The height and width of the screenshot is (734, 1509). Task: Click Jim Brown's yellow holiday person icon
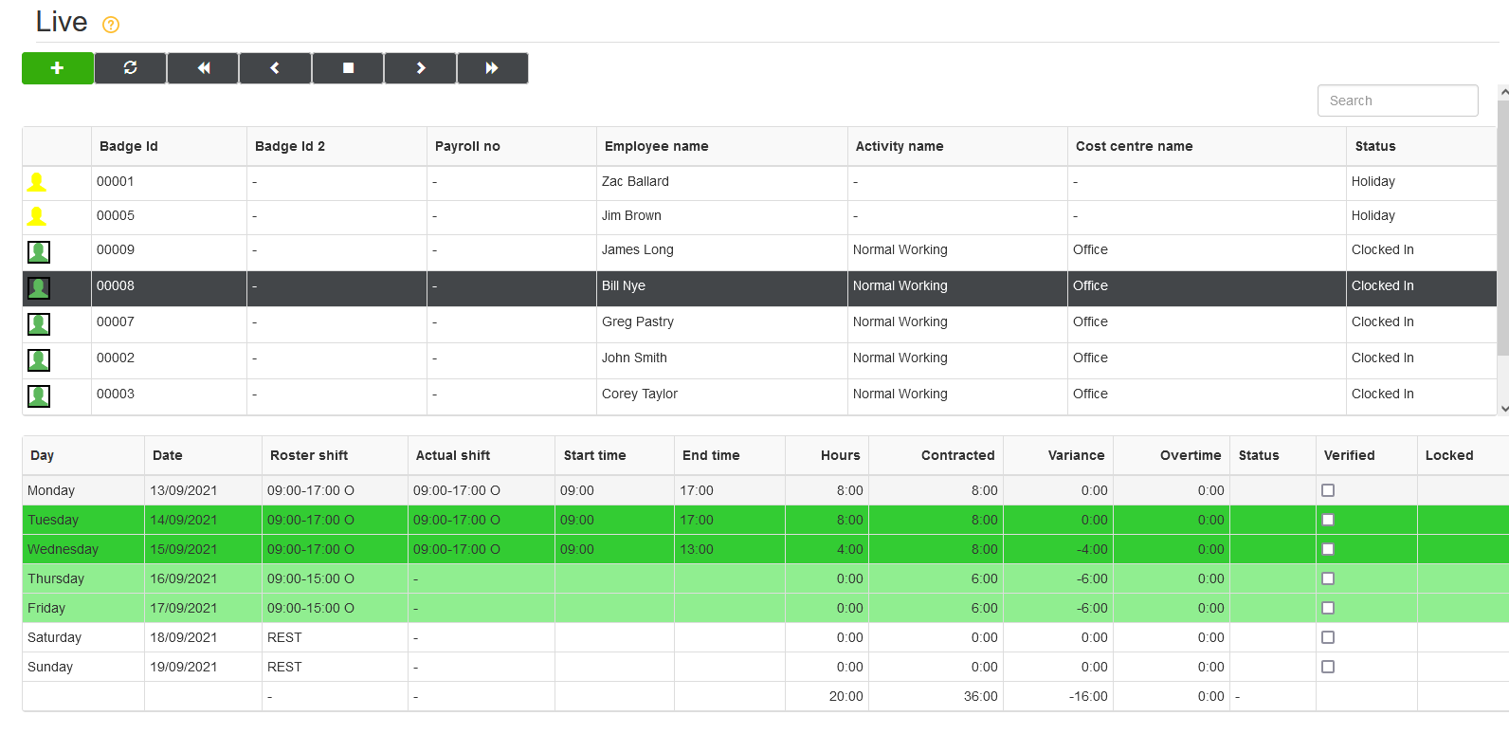[x=37, y=216]
